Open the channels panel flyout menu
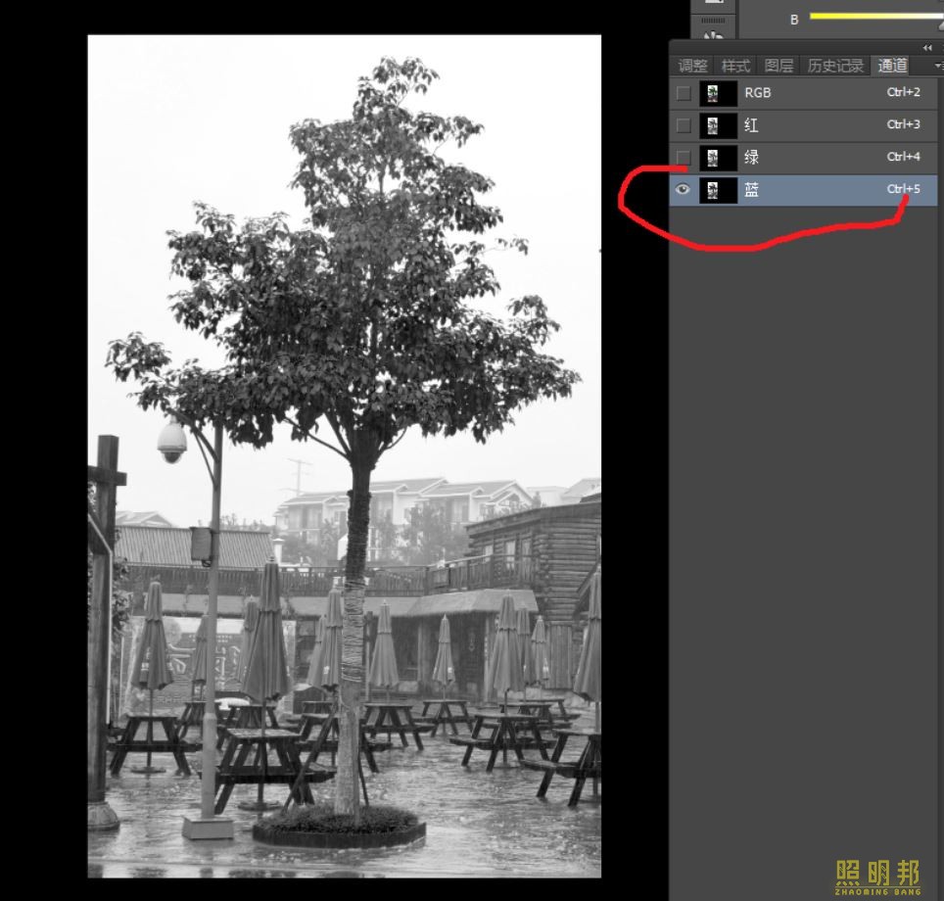The image size is (944, 901). tap(938, 65)
